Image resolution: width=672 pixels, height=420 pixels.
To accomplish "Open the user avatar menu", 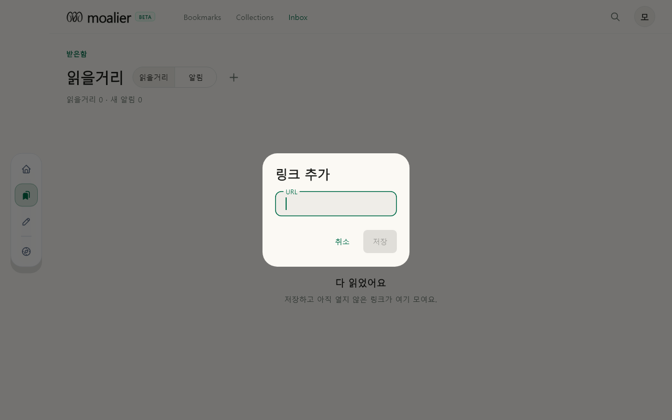I will coord(645,17).
